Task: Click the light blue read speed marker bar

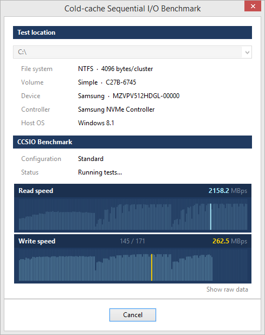Action: pyautogui.click(x=211, y=217)
